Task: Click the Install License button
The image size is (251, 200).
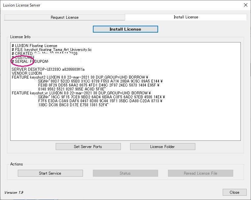Action: (x=125, y=29)
